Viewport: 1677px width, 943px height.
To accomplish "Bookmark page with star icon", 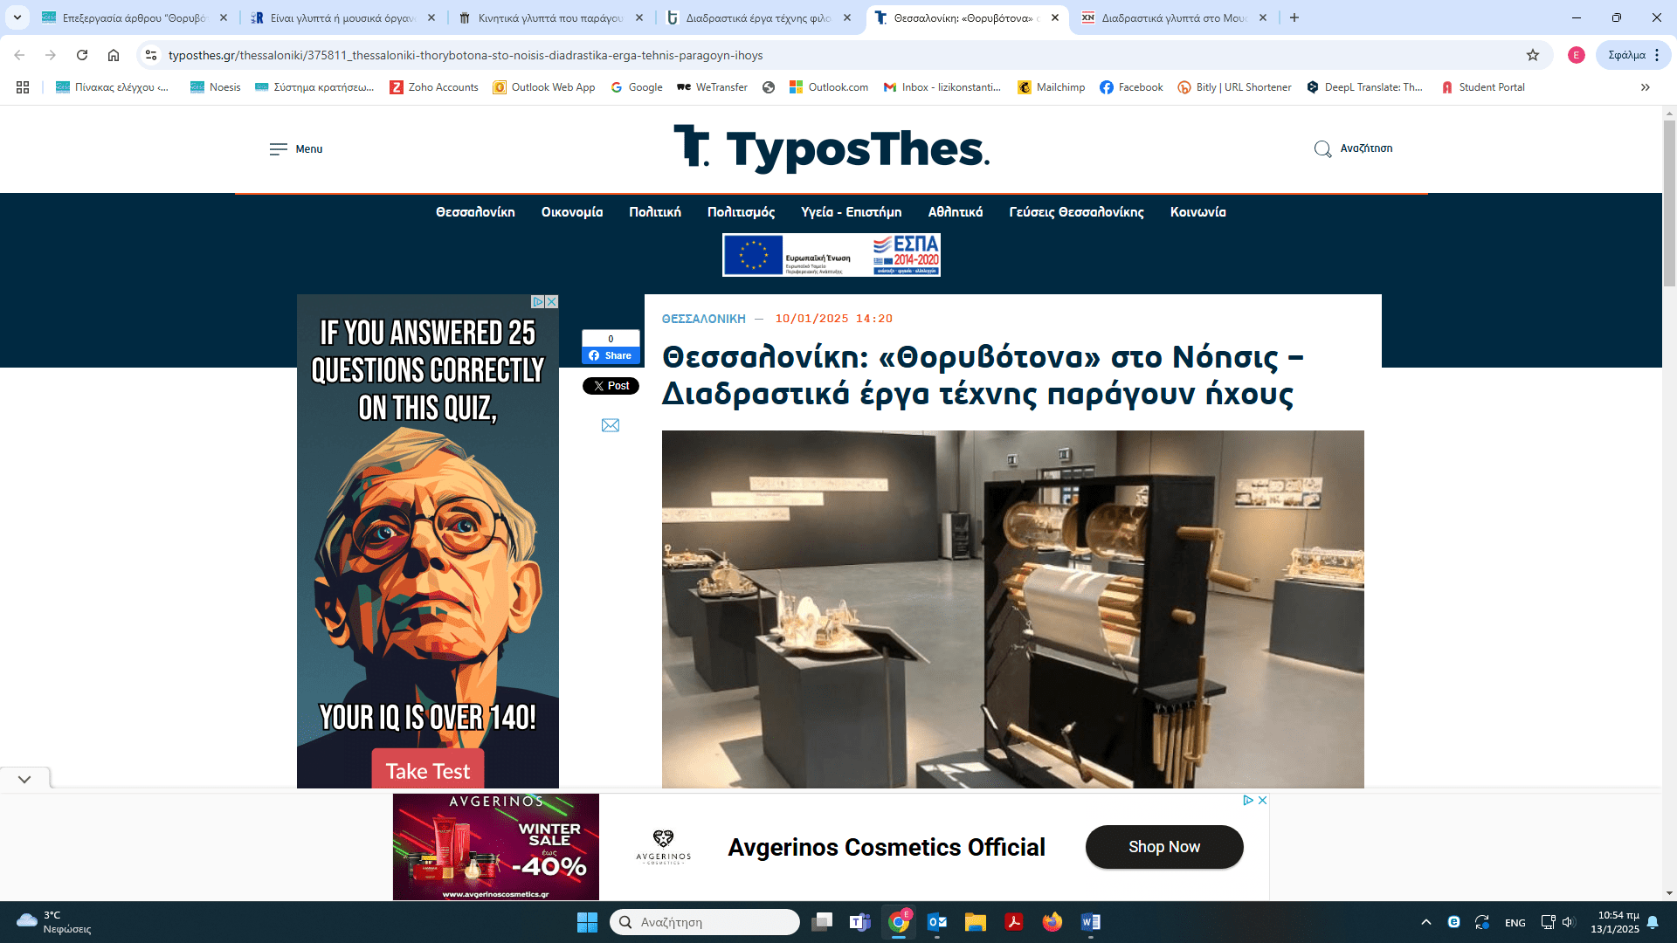I will [1532, 55].
